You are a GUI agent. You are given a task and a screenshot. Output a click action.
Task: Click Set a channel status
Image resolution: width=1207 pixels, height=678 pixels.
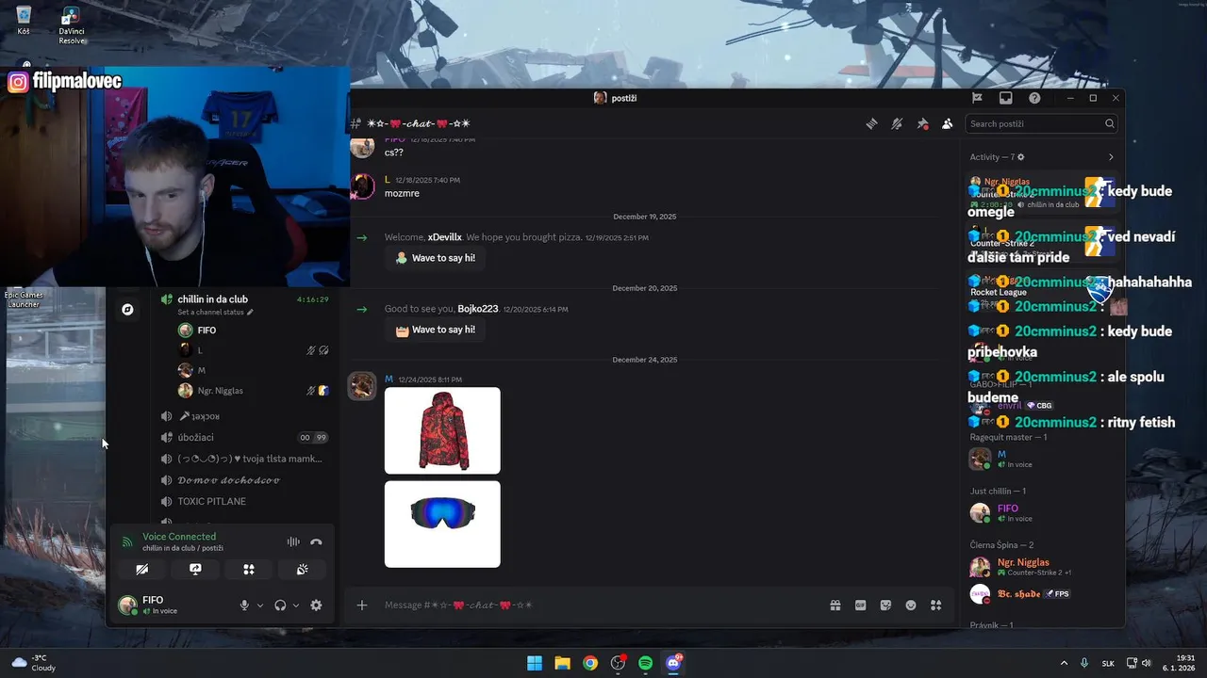215,312
